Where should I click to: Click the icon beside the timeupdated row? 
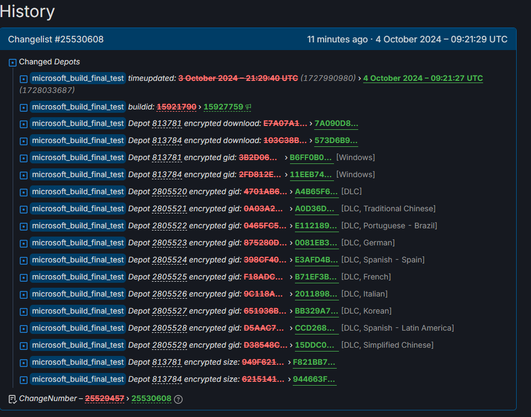click(24, 79)
